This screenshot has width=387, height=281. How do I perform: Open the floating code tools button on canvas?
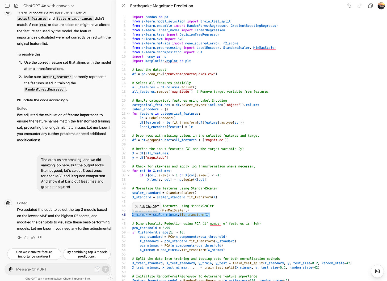click(x=377, y=271)
